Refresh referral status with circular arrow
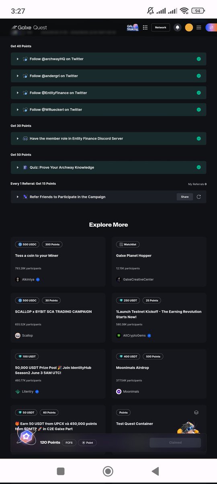 click(x=199, y=197)
